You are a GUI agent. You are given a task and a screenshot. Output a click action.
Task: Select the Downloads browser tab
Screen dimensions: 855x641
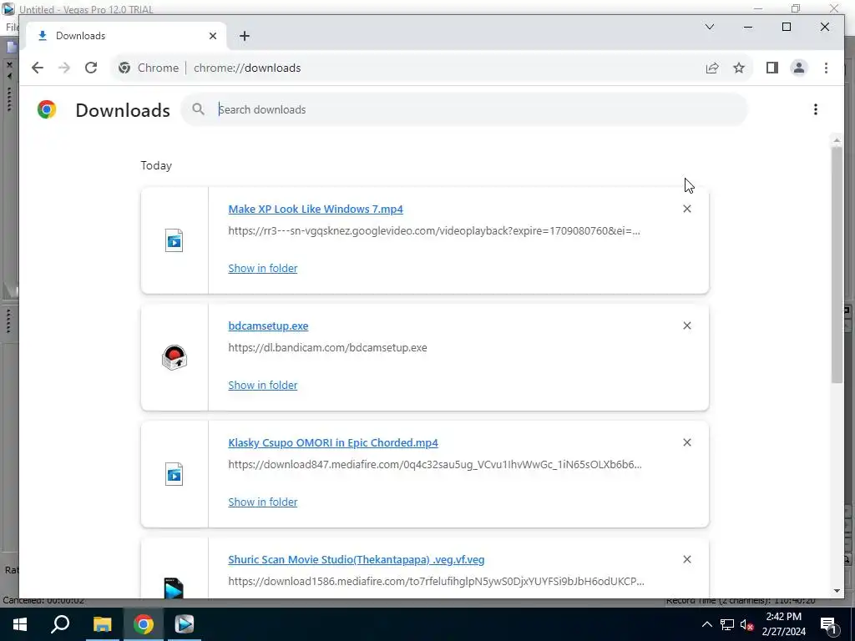[126, 36]
